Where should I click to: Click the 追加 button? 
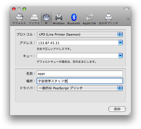[x=117, y=109]
